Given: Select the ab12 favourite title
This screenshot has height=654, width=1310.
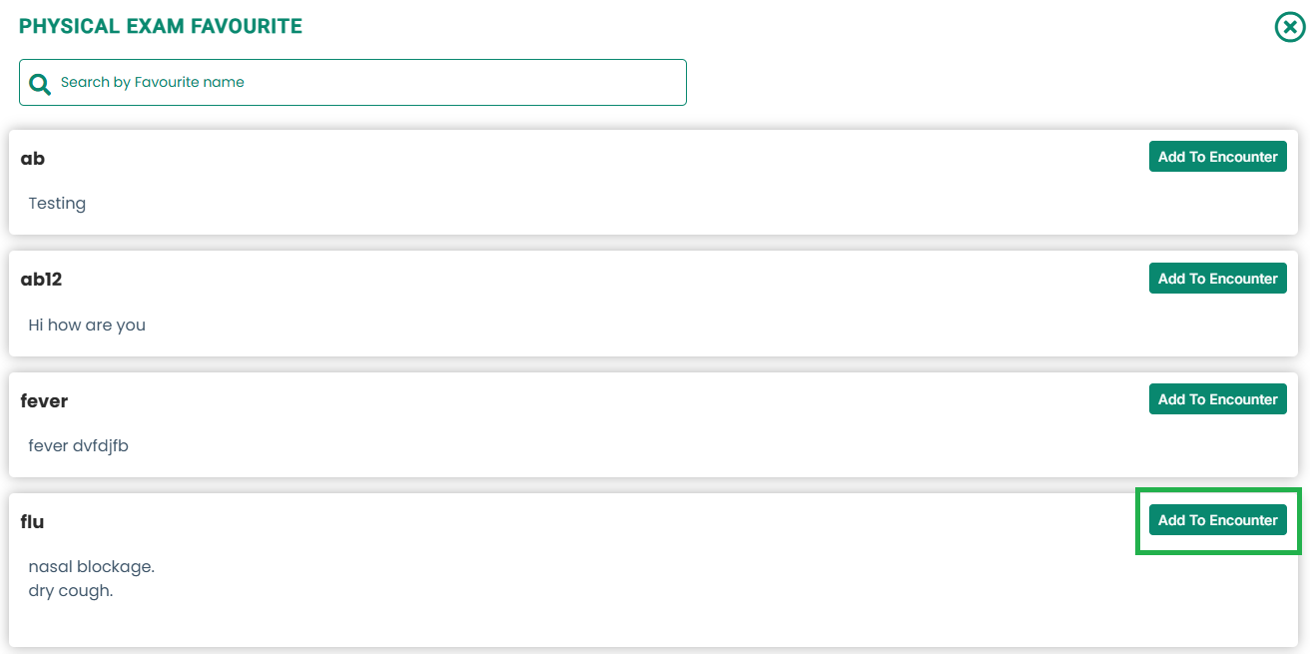Looking at the screenshot, I should pos(42,280).
